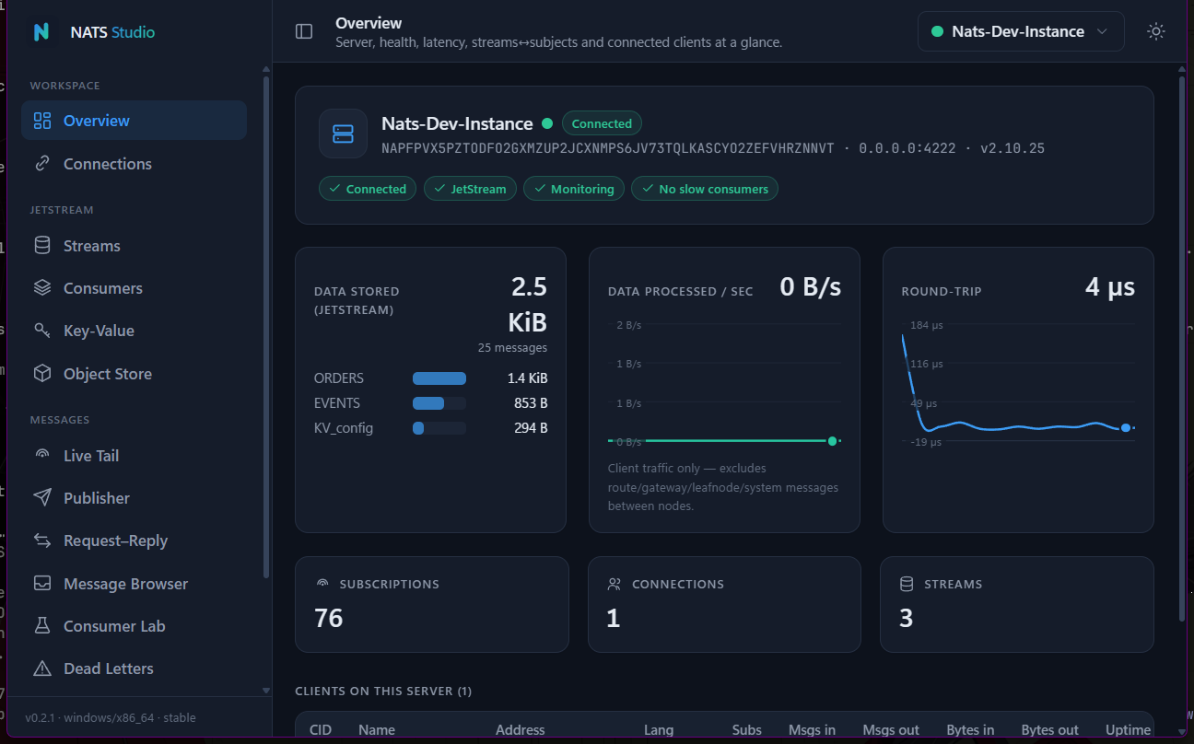Image resolution: width=1194 pixels, height=744 pixels.
Task: Click the latest point on Round-Trip chart
Action: (x=1126, y=427)
